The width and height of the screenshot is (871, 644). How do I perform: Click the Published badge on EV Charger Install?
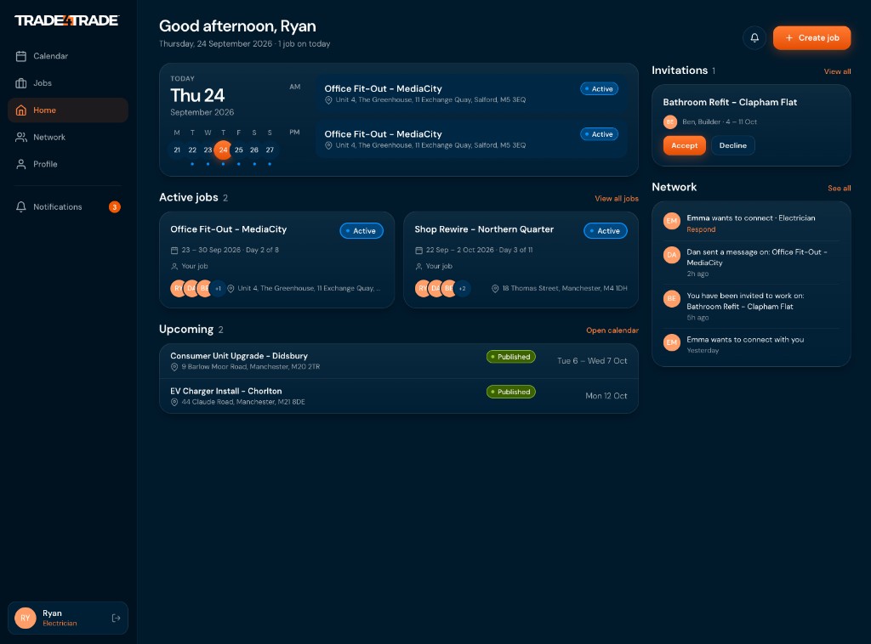tap(511, 392)
